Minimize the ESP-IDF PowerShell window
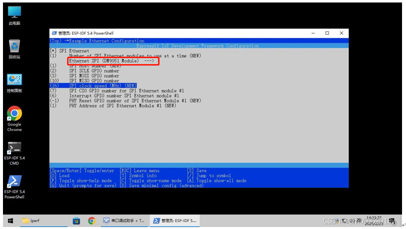The width and height of the screenshot is (406, 229). click(x=313, y=33)
